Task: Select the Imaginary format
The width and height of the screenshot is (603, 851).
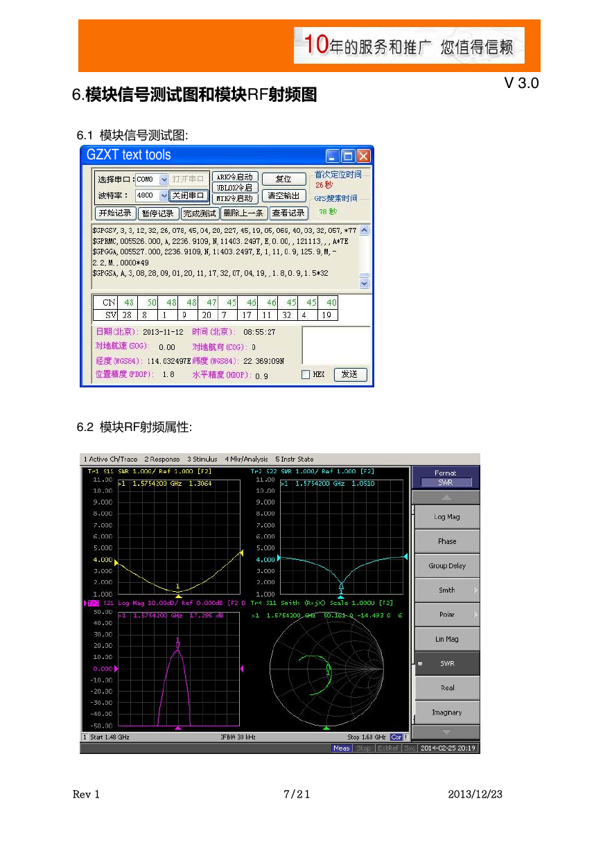Action: [x=447, y=712]
